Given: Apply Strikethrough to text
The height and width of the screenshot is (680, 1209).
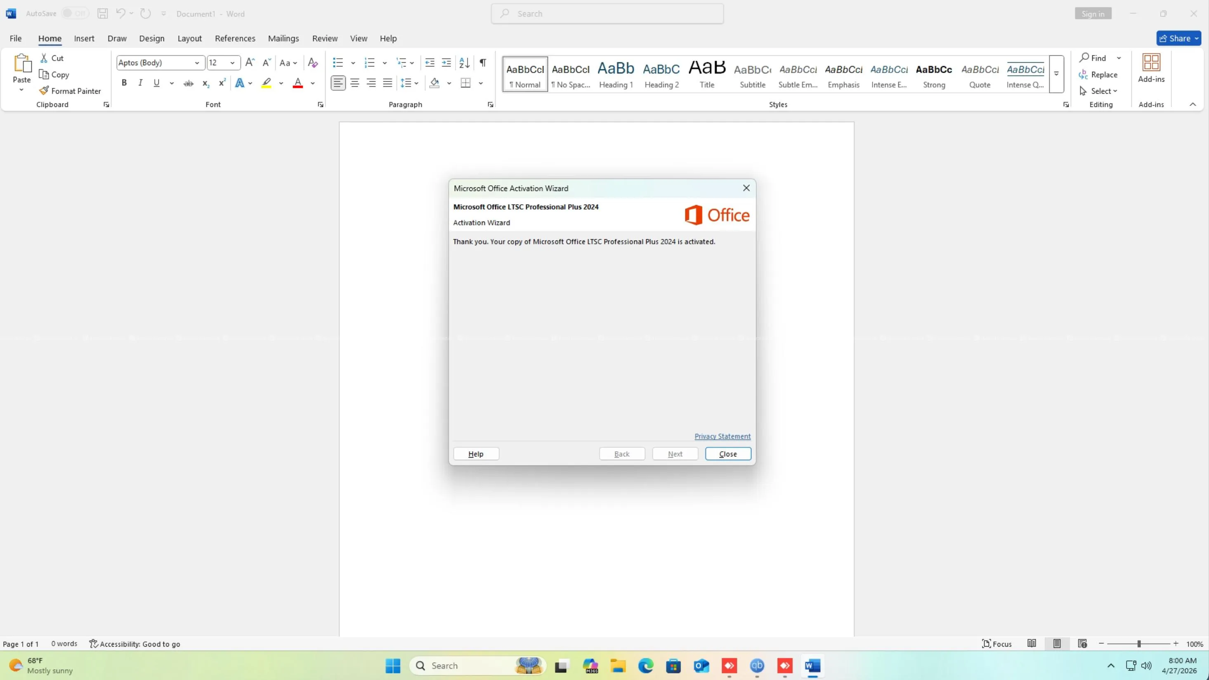Looking at the screenshot, I should 188,83.
